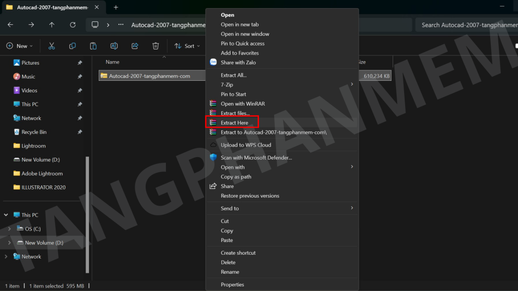Image resolution: width=518 pixels, height=291 pixels.
Task: Click the Paste clipboard icon in toolbar
Action: (x=93, y=46)
